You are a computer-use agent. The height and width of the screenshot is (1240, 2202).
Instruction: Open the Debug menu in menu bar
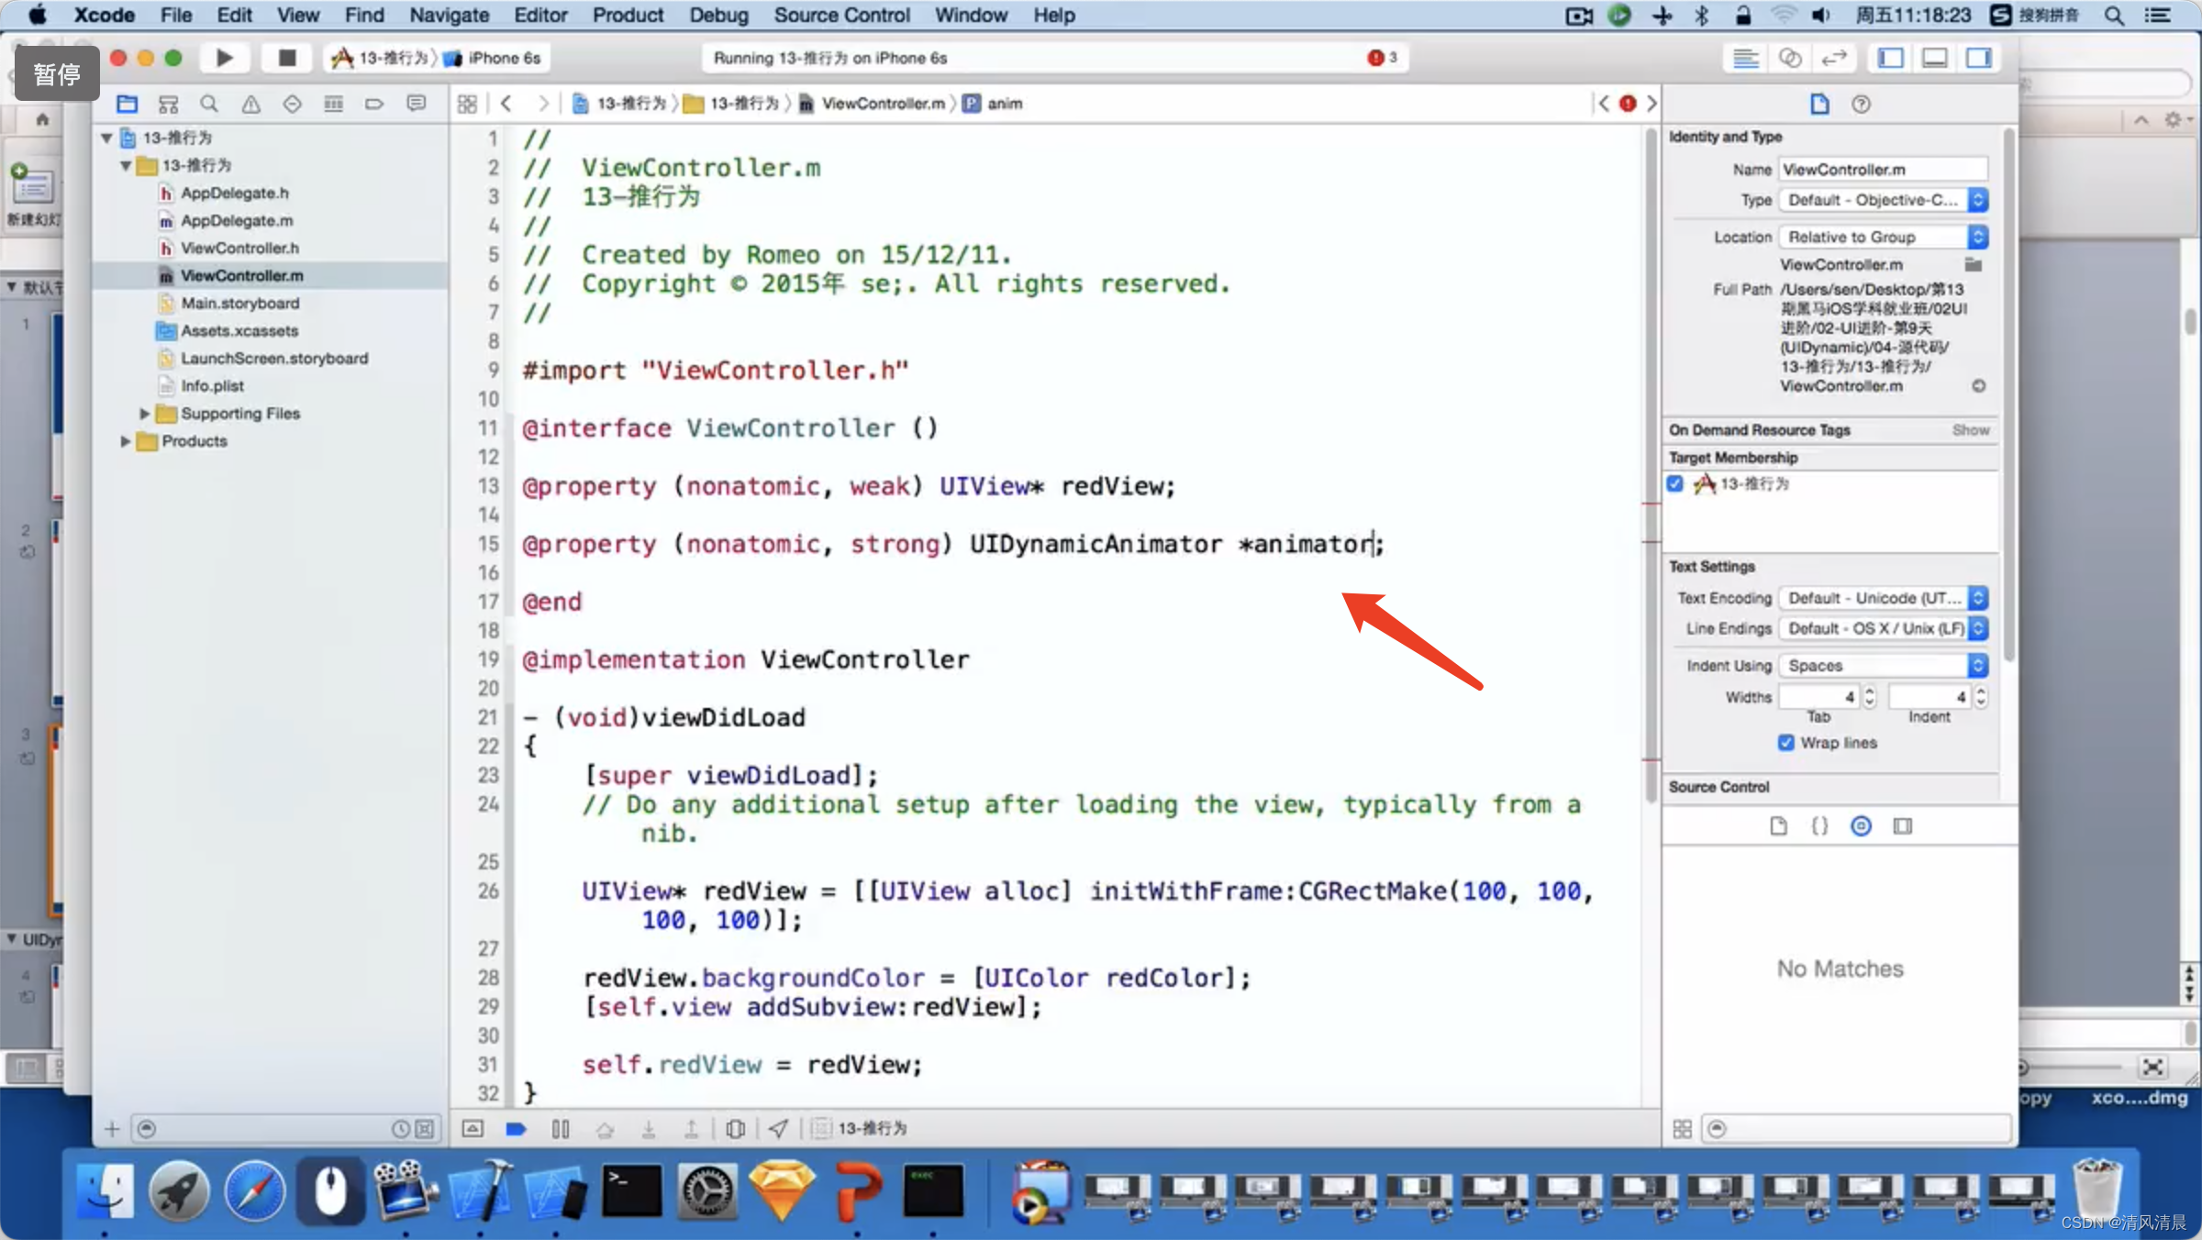(x=717, y=15)
